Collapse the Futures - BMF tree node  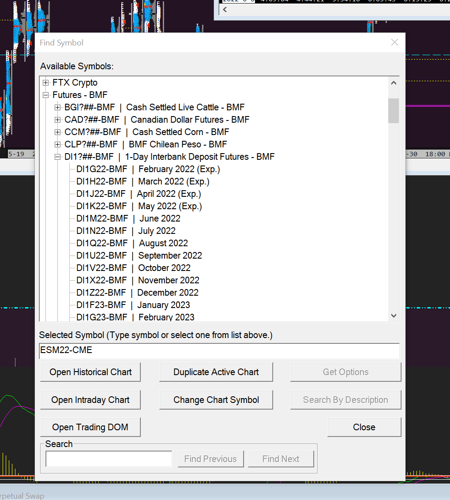[45, 95]
